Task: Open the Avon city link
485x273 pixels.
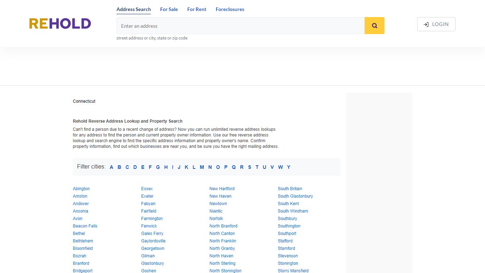Action: click(78, 219)
